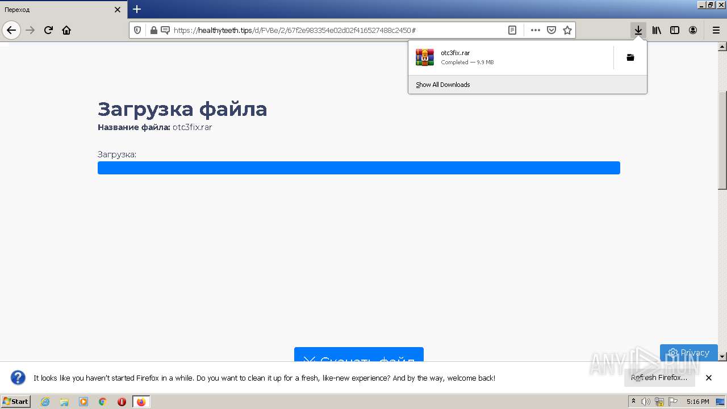Click the Скачать файл button

click(359, 354)
